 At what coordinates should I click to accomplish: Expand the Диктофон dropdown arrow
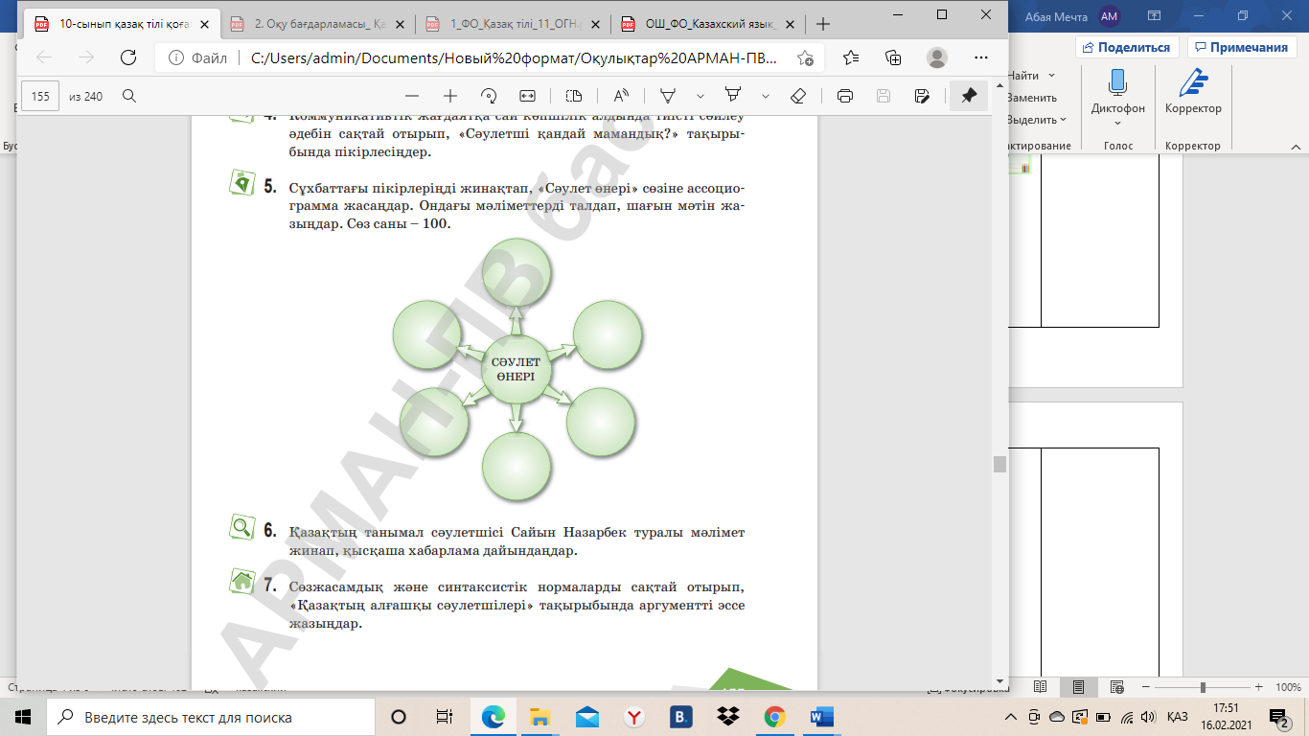pos(1117,123)
